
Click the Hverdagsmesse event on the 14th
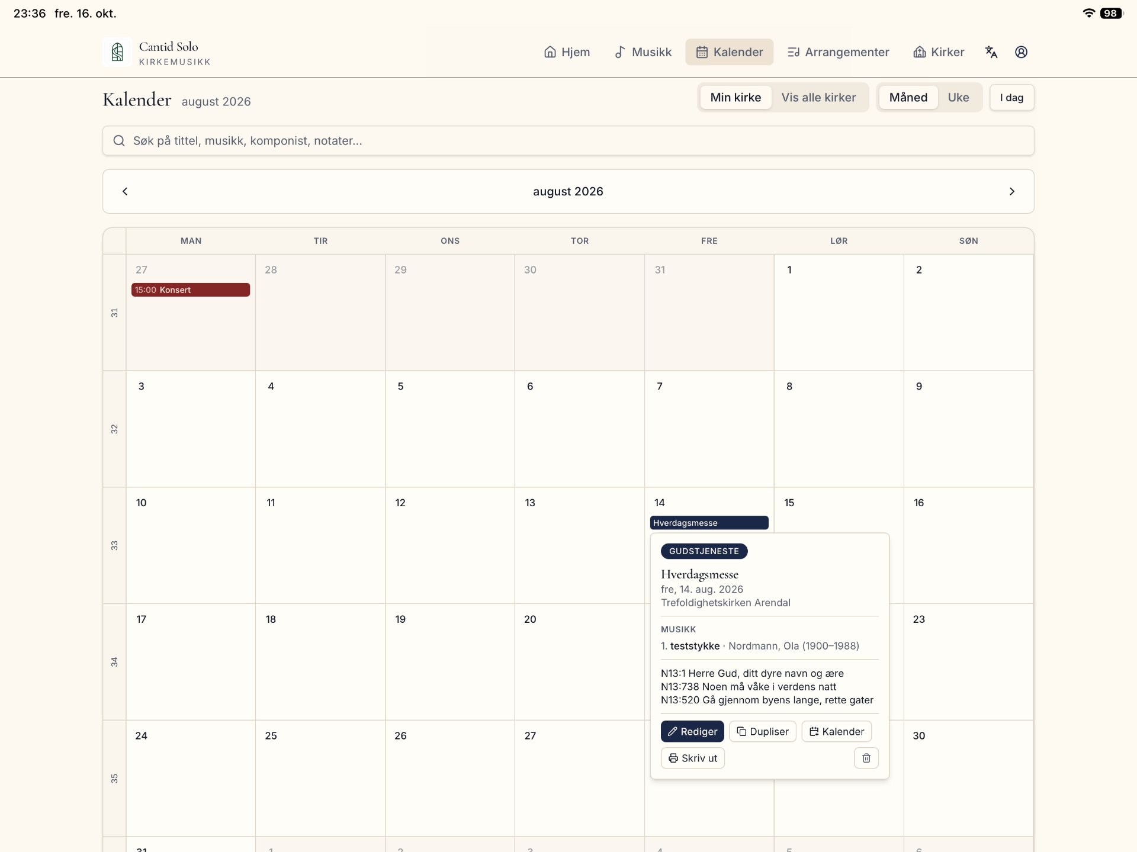709,523
